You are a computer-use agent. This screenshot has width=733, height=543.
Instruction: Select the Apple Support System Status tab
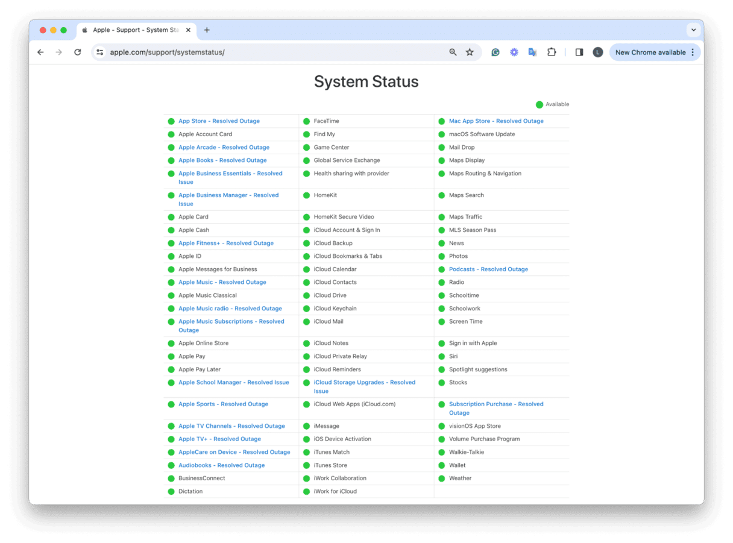pyautogui.click(x=136, y=30)
